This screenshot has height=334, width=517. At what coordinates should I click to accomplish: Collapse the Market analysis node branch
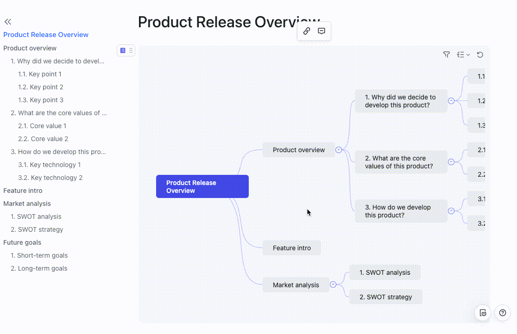click(333, 285)
